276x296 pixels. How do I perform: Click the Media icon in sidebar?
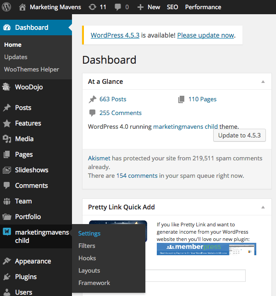(7, 139)
